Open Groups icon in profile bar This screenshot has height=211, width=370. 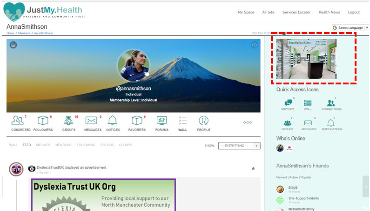coord(68,121)
